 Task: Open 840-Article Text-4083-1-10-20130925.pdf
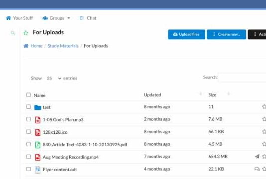[x=85, y=145]
